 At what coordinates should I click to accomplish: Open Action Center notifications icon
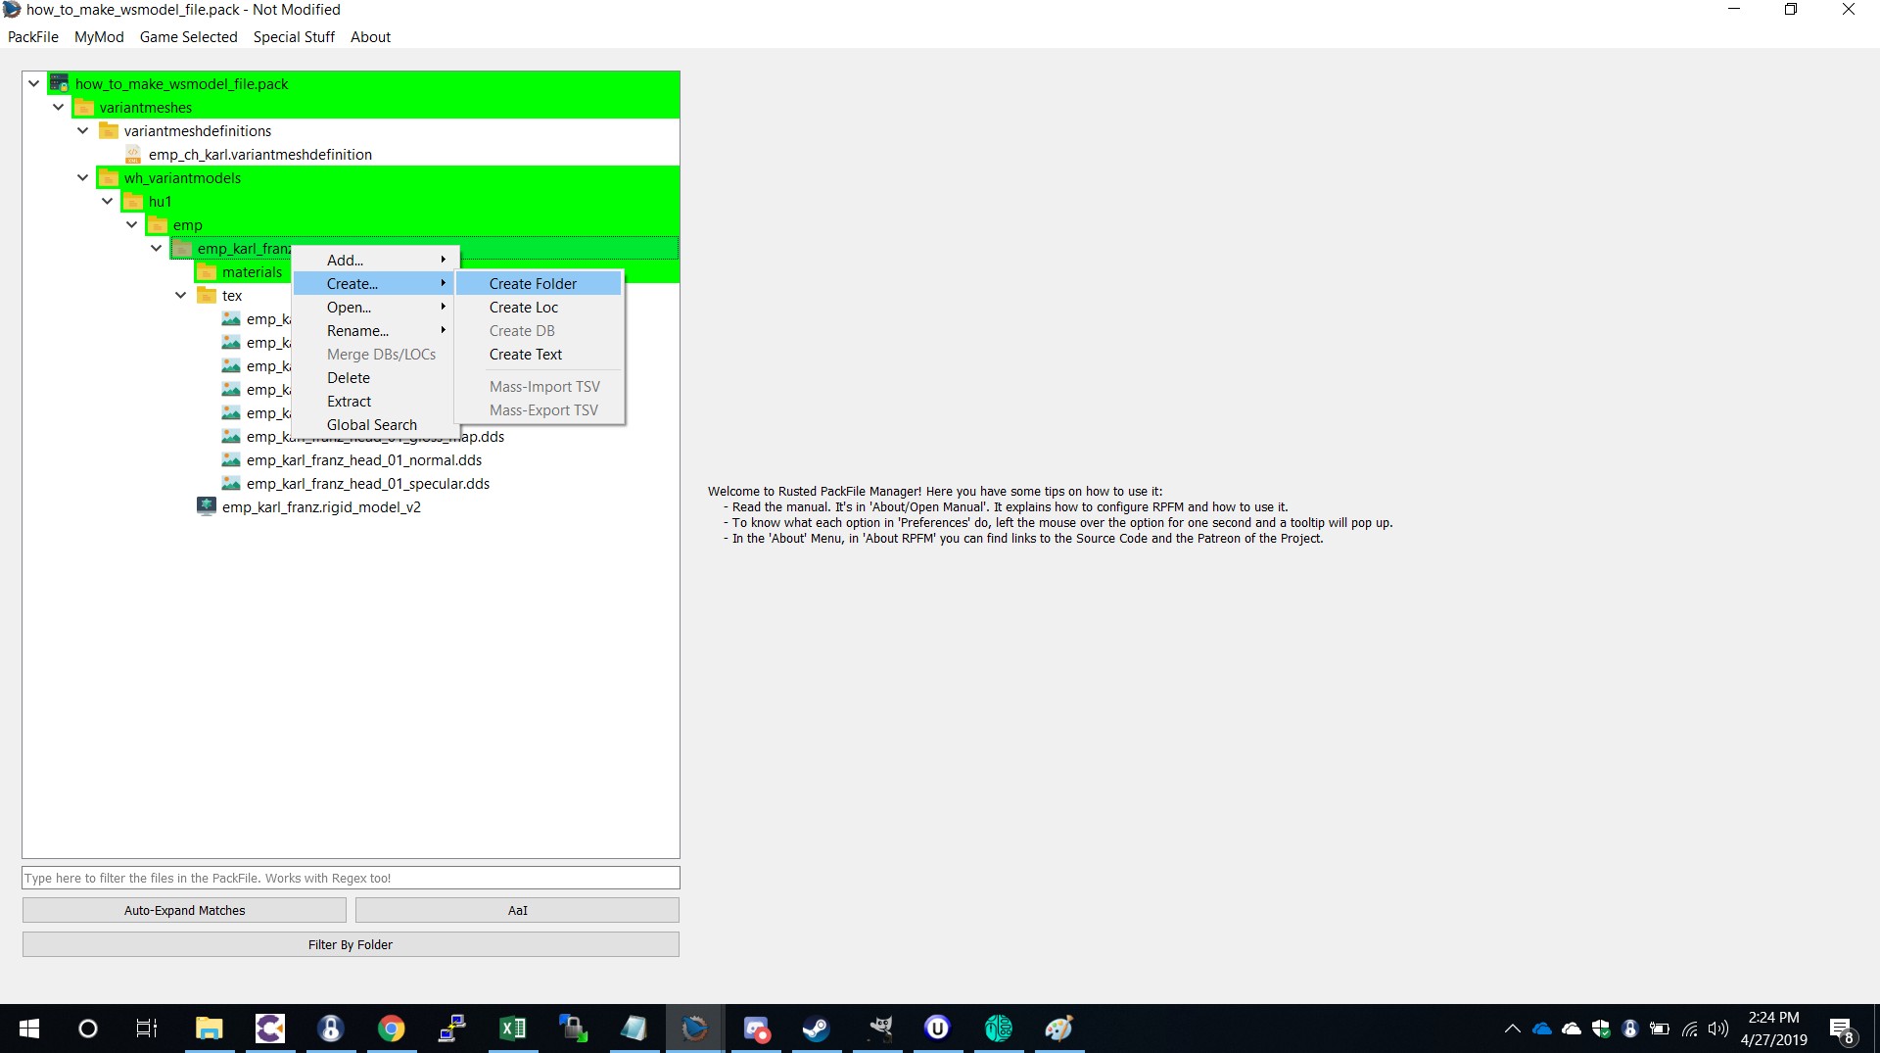(1841, 1029)
